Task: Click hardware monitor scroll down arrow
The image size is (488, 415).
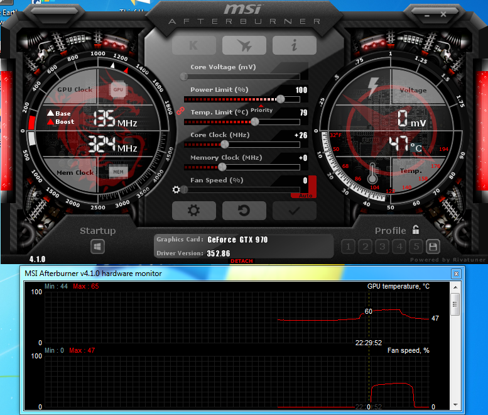Action: coord(455,405)
